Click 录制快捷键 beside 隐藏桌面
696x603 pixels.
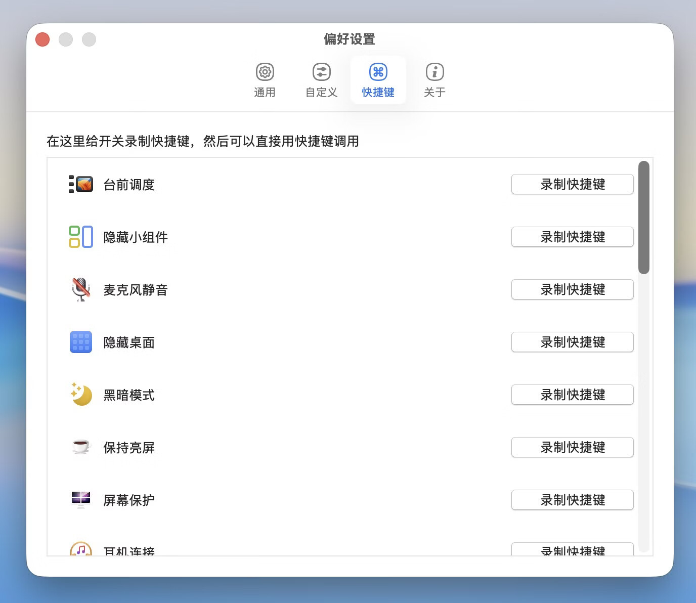point(572,342)
